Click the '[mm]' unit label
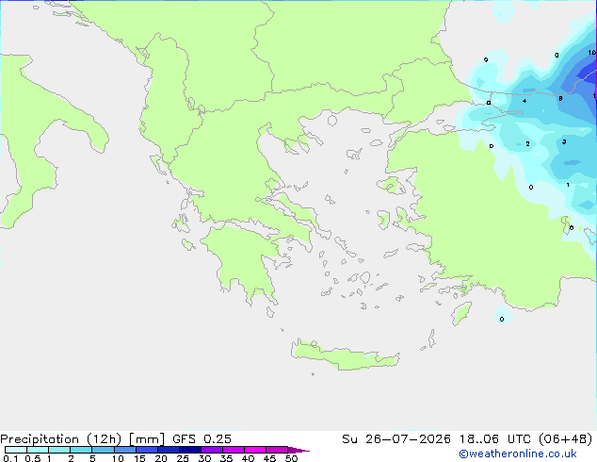 [147, 439]
